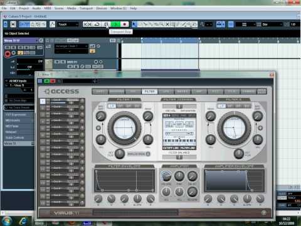The width and height of the screenshot is (301, 226).
Task: Expand the MIDI Fader inspector section
Action: pos(19,126)
